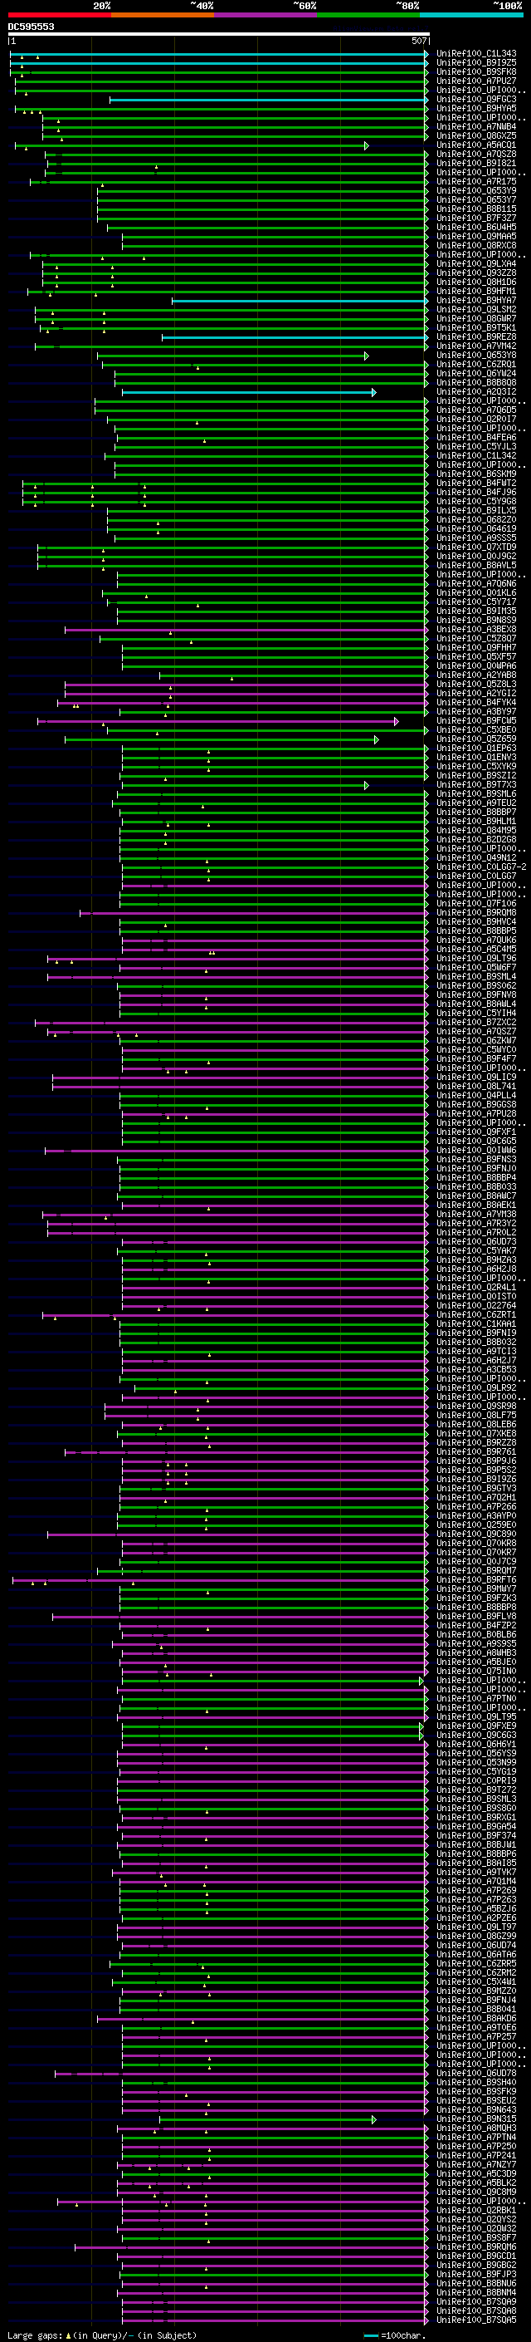Click the label UniRef100_Q9MAA5

coord(476,237)
